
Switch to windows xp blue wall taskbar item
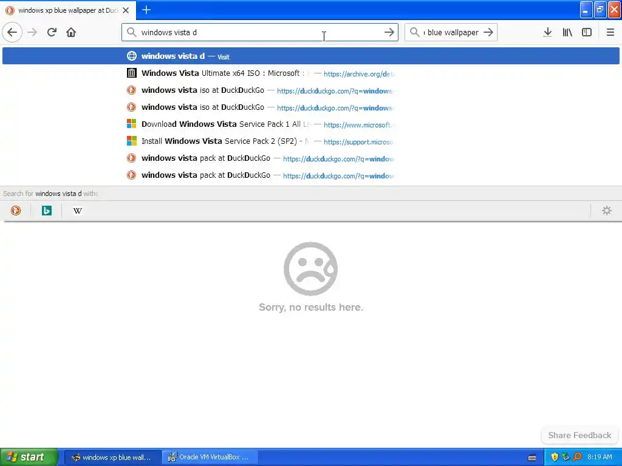(112, 458)
